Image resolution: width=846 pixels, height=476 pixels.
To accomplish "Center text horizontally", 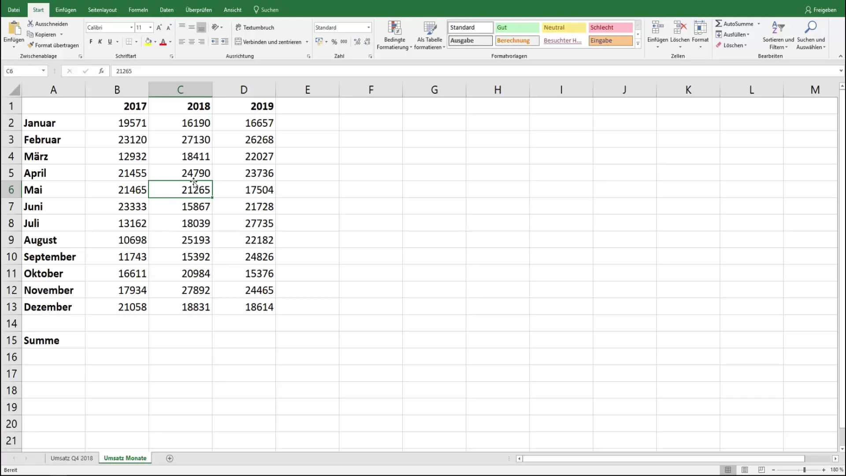I will point(192,42).
